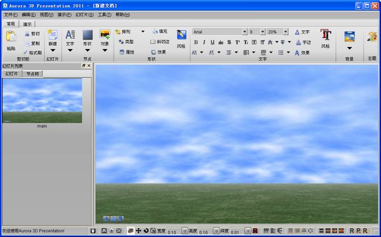This screenshot has height=237, width=381.
Task: Toggle the 3D box tool in status bar
Action: (130, 231)
